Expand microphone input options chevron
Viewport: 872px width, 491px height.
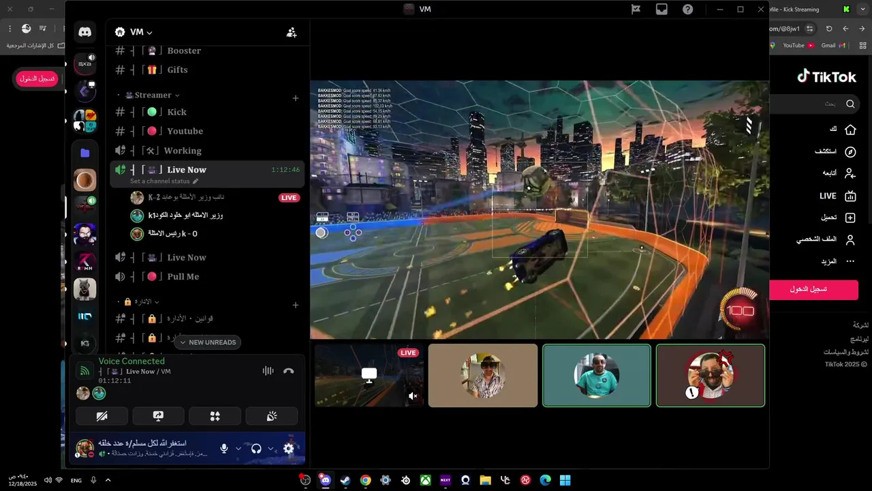coord(238,449)
